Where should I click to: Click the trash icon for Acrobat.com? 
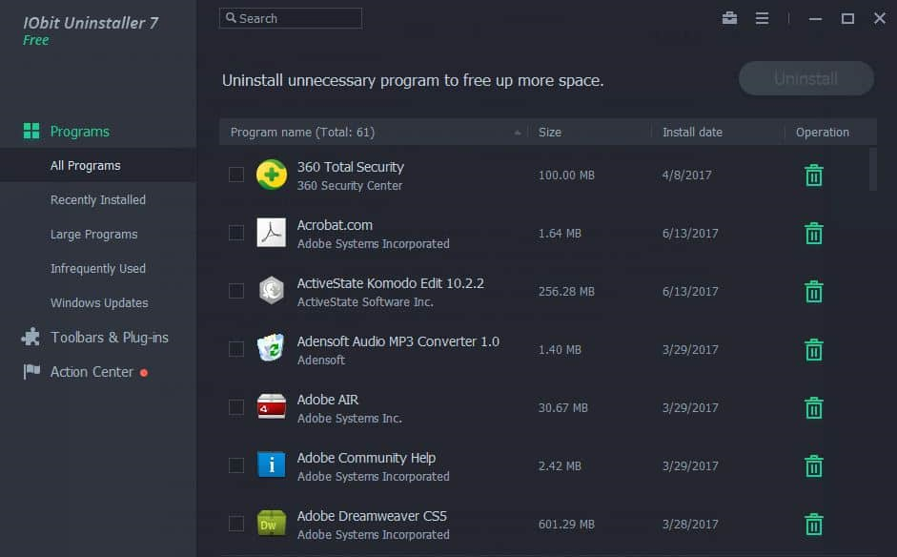point(813,233)
